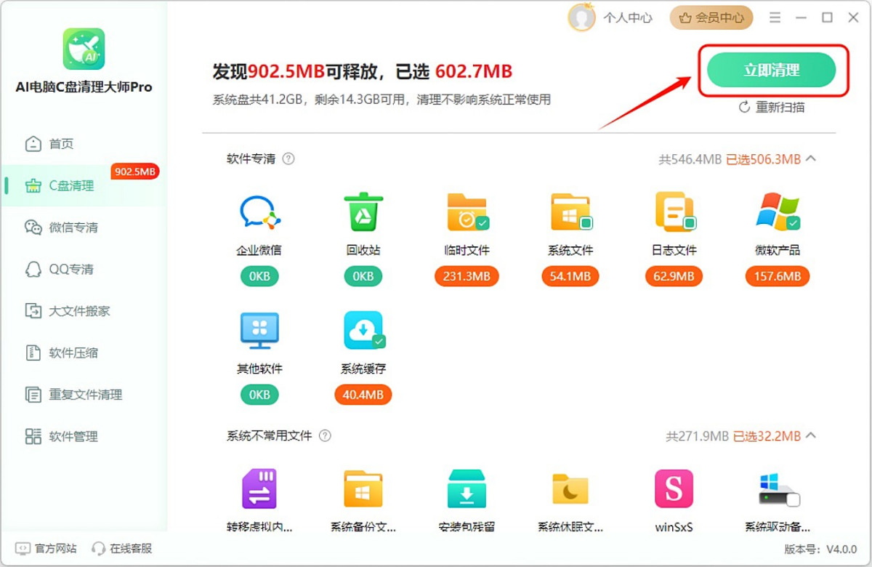The image size is (872, 567).
Task: Open the hamburger menu in title bar
Action: click(x=775, y=17)
